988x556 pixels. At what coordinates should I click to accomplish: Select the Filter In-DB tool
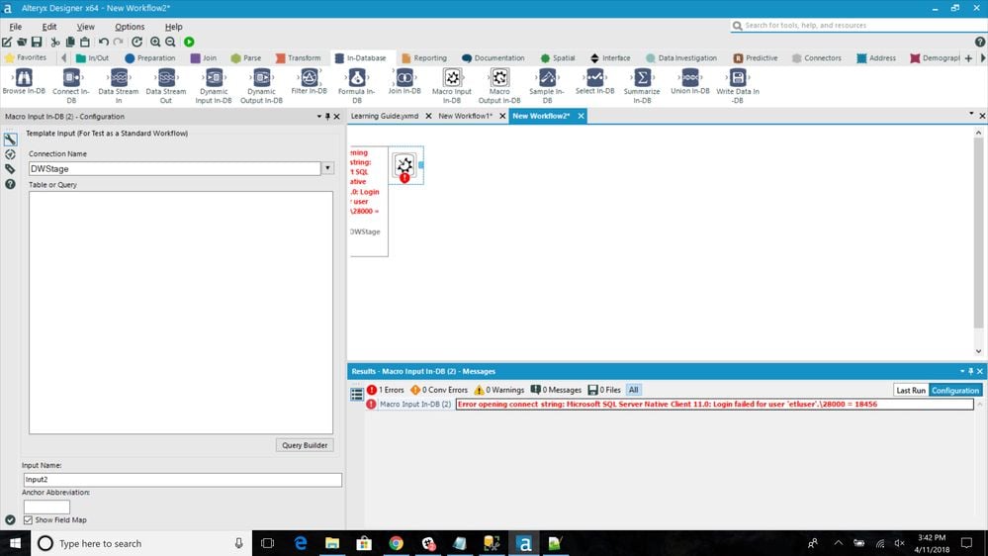309,82
